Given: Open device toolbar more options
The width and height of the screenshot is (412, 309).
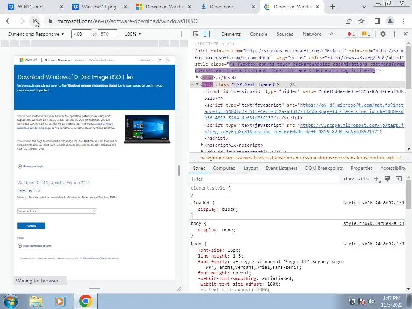Looking at the screenshot, I should [181, 34].
